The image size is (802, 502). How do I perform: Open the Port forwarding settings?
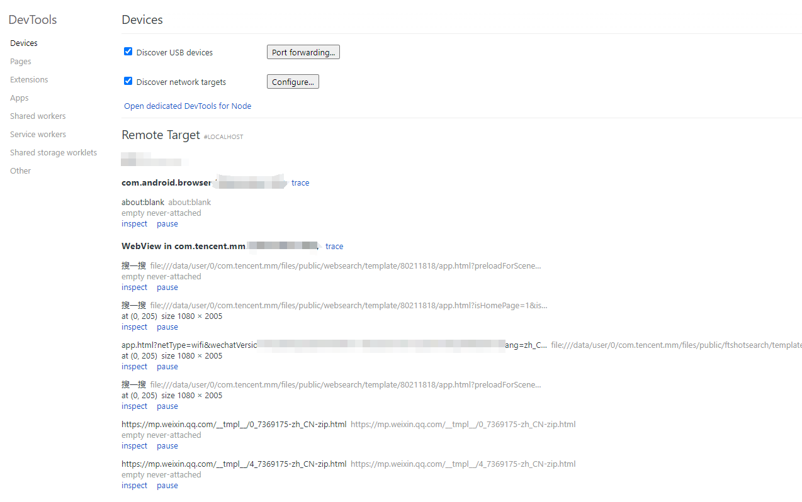303,52
